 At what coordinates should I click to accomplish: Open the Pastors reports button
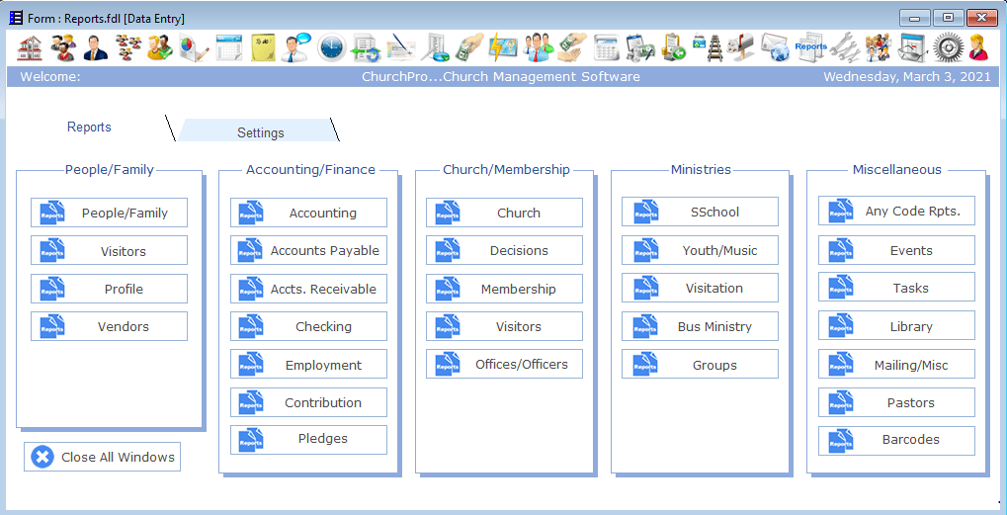tap(896, 402)
